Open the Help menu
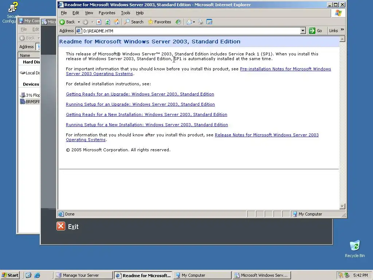Image resolution: width=373 pixels, height=280 pixels. [140, 13]
